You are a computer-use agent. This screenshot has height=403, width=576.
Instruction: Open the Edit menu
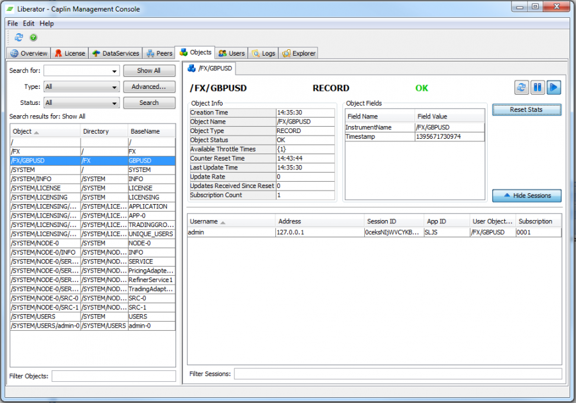pos(29,24)
